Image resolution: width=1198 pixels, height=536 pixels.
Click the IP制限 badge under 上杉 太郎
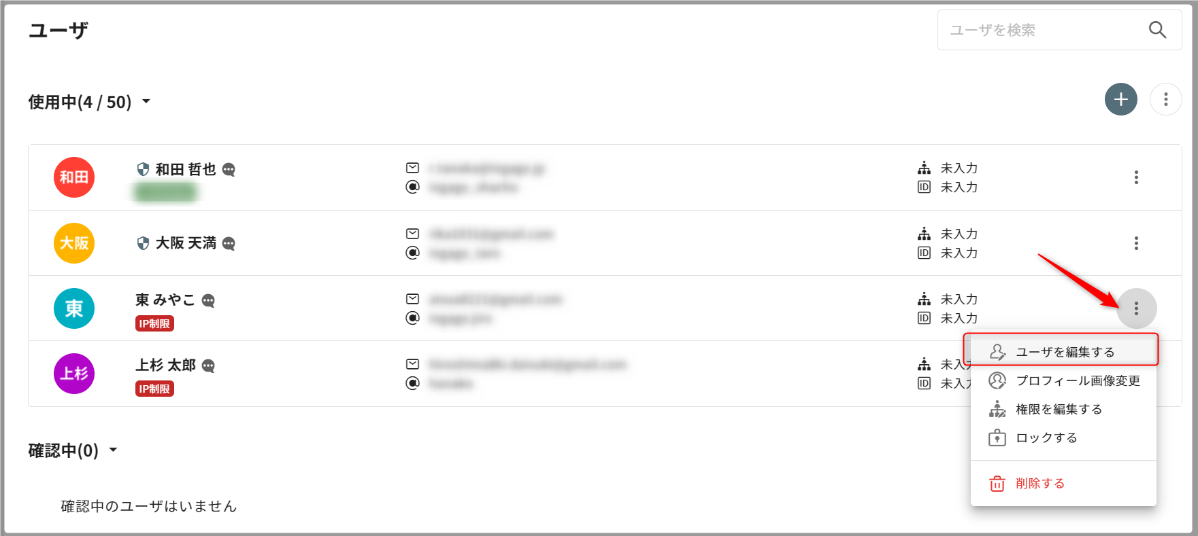[154, 389]
